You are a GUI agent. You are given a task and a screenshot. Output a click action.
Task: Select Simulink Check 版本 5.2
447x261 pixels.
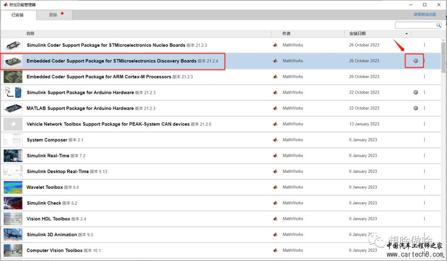52,203
